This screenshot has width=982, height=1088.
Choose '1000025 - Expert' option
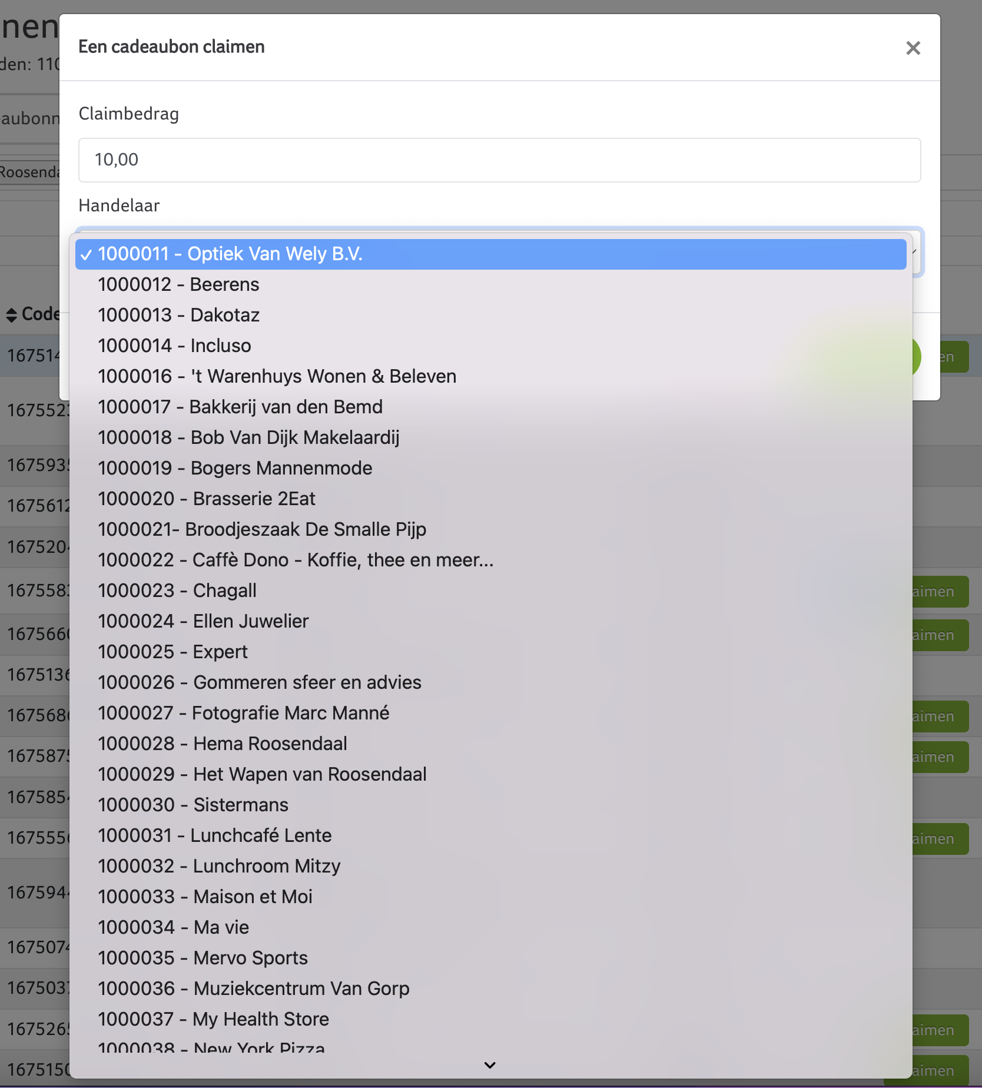490,652
